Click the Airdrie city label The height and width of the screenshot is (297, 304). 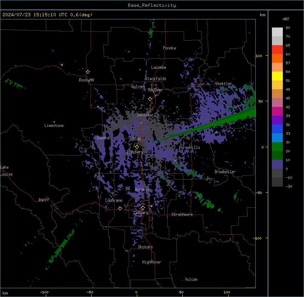[x=142, y=189]
